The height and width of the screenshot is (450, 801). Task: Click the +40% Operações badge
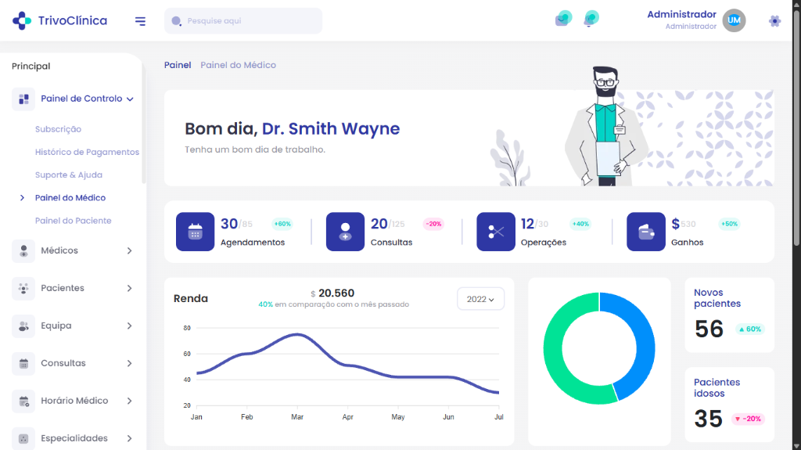580,224
